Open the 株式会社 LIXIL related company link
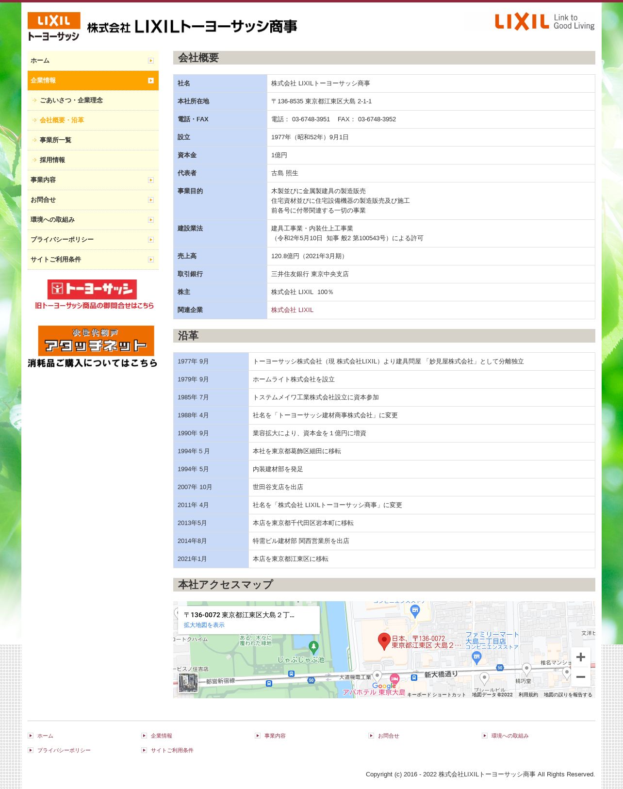The image size is (623, 789). click(292, 310)
